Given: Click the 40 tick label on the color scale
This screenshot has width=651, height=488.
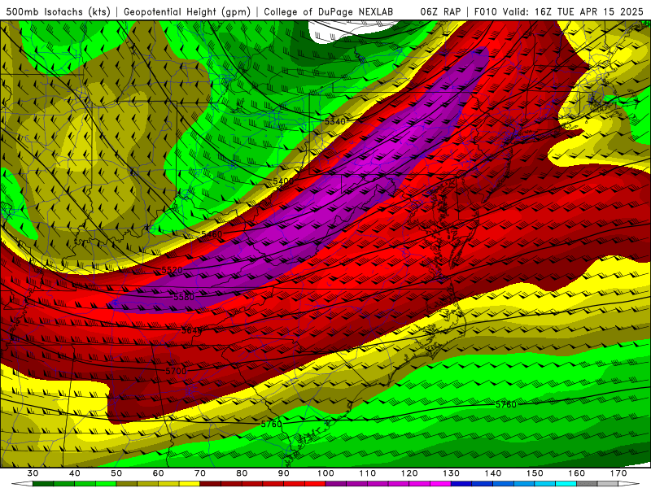Looking at the screenshot, I should tap(74, 473).
